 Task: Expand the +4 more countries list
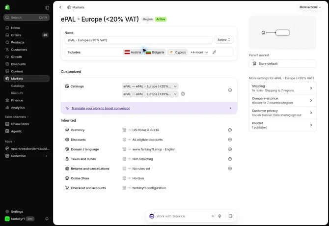point(199,52)
